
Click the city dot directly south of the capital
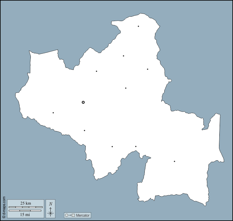(x=84, y=130)
